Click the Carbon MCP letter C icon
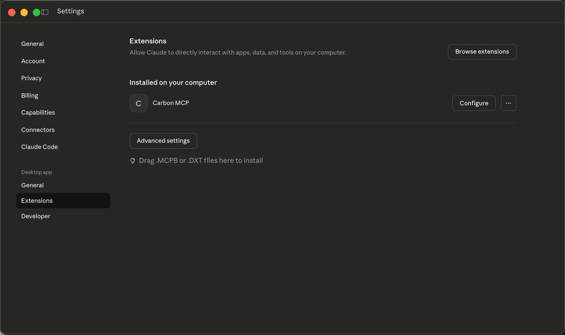The height and width of the screenshot is (335, 565). click(x=138, y=103)
